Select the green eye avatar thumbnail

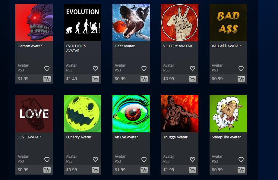click(131, 114)
